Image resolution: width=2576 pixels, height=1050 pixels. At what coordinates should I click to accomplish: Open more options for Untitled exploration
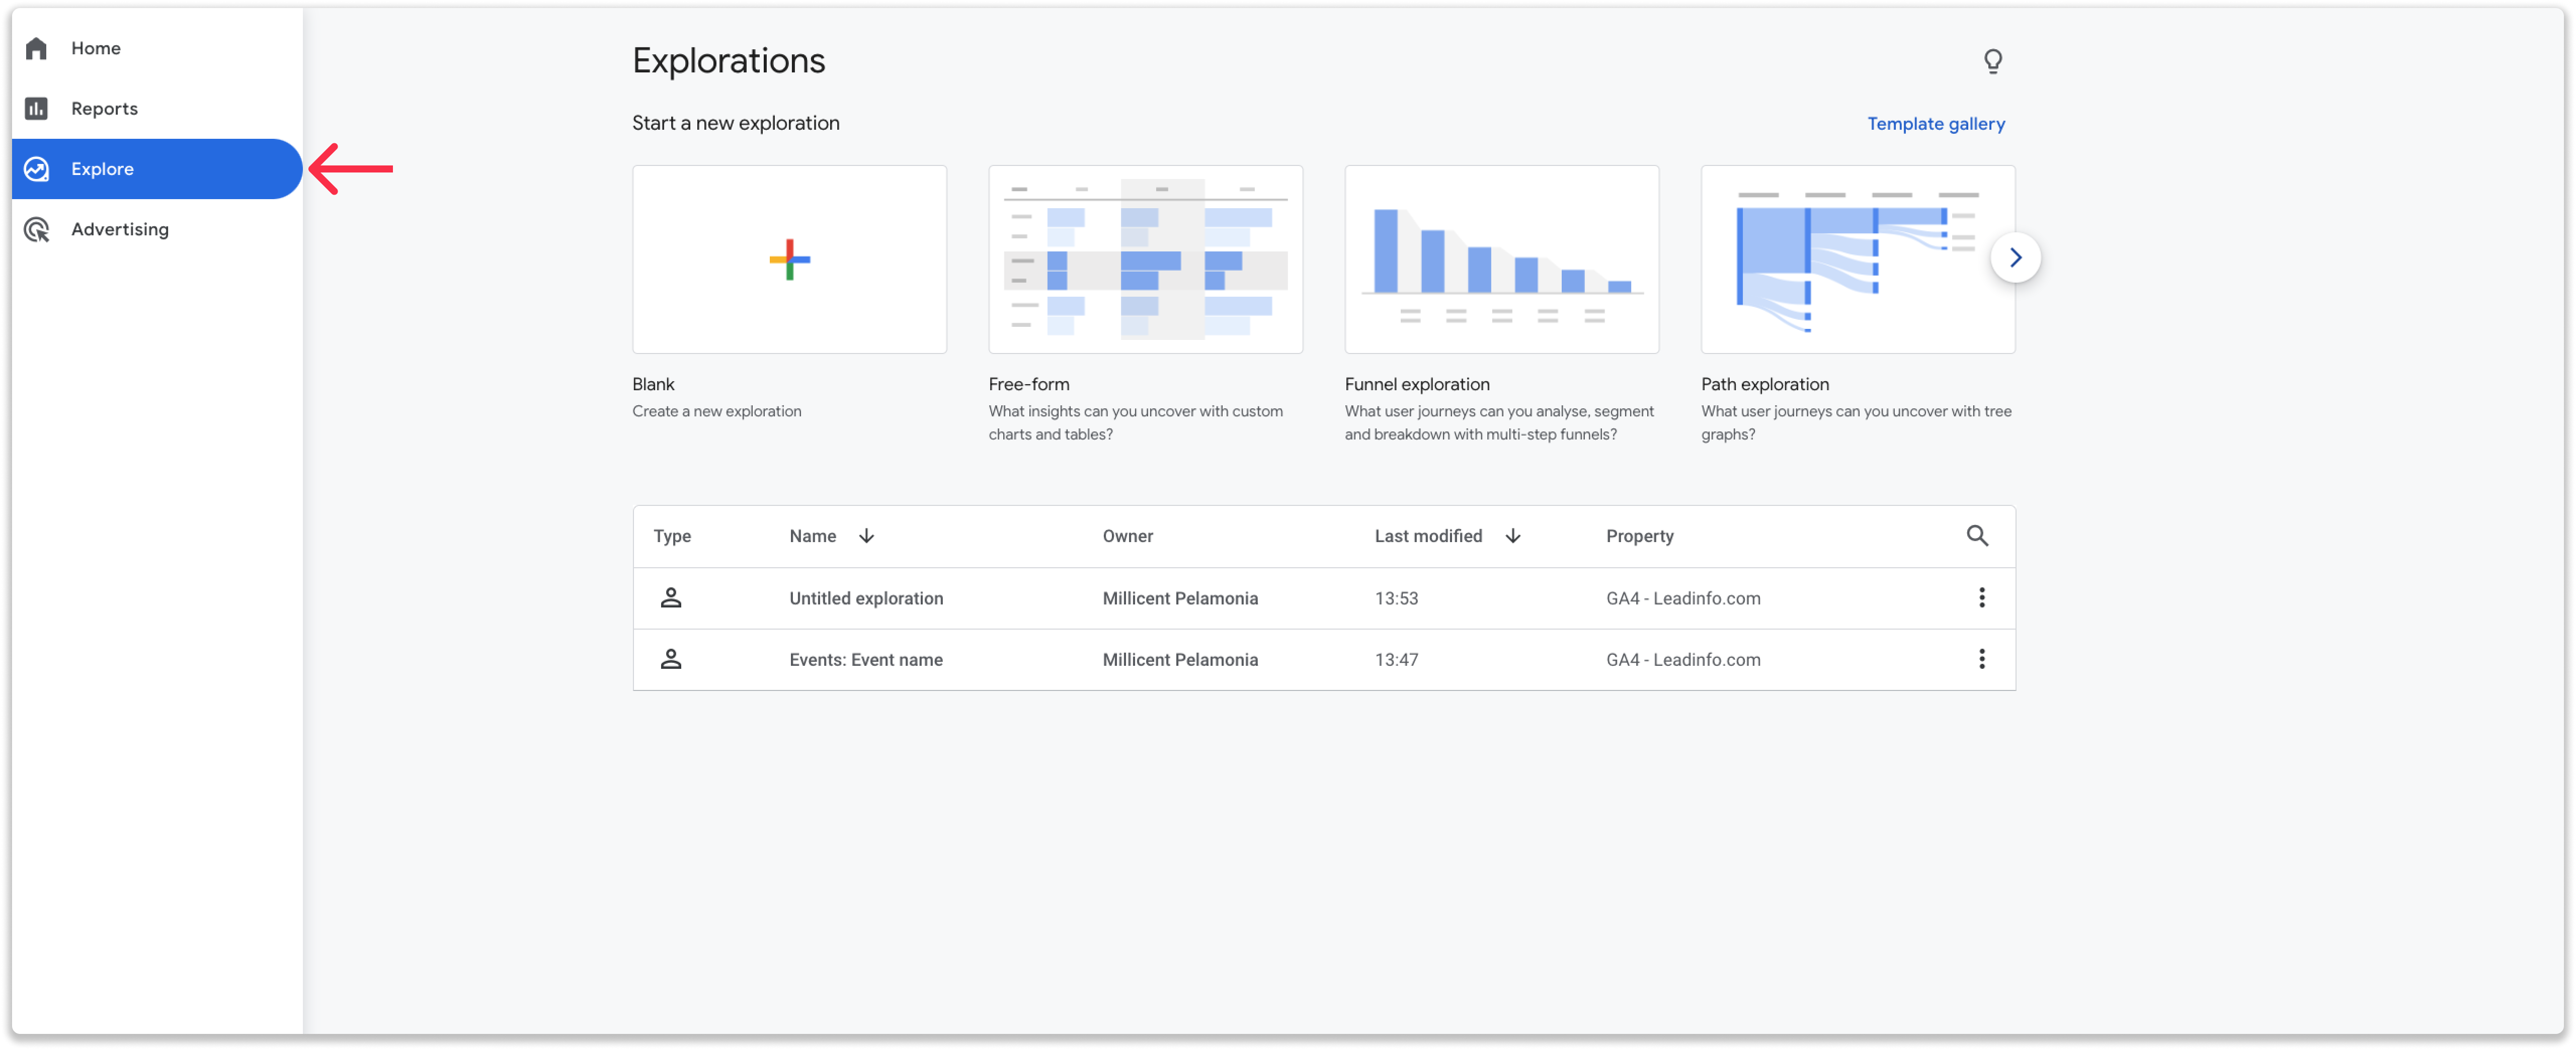point(1981,597)
